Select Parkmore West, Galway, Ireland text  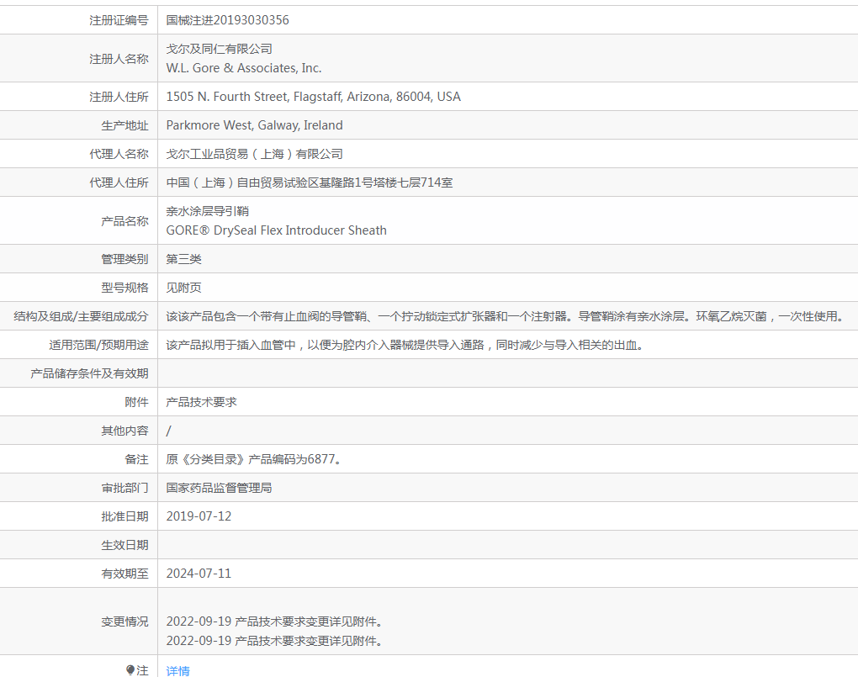click(254, 125)
